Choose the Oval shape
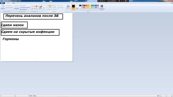This screenshot has width=173, height=97. (48, 6)
